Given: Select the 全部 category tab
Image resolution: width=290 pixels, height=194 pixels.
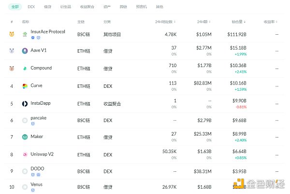Looking at the screenshot, I should tap(15, 7).
